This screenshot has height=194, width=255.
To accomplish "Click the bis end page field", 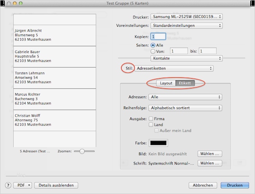I will pyautogui.click(x=208, y=51).
